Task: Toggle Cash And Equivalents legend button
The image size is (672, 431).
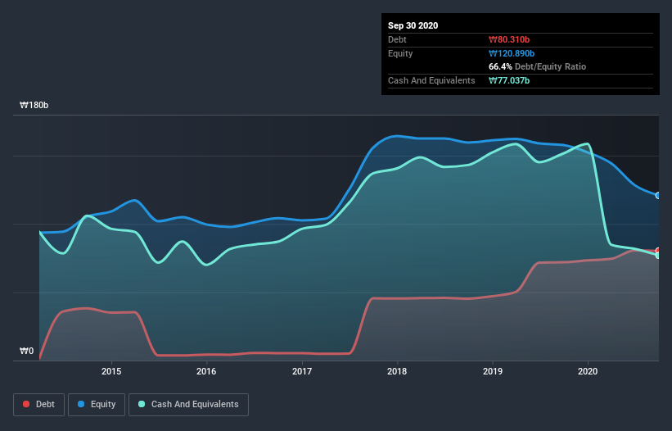Action: (x=188, y=405)
